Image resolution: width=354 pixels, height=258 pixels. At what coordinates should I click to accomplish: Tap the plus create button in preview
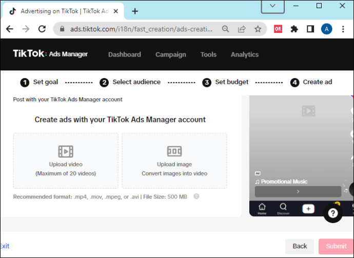308,209
